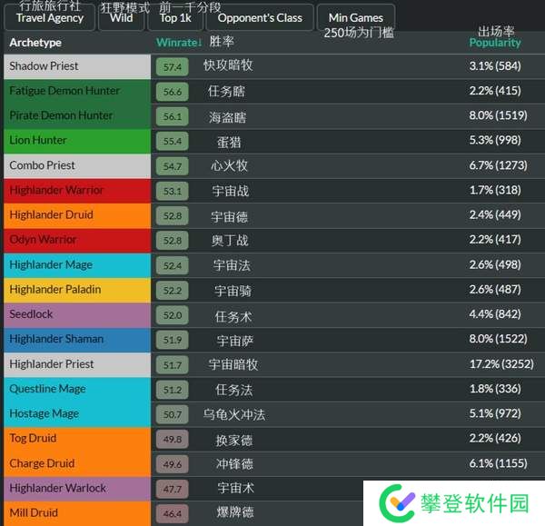Sort by the Archetype column header
The height and width of the screenshot is (526, 545).
35,43
